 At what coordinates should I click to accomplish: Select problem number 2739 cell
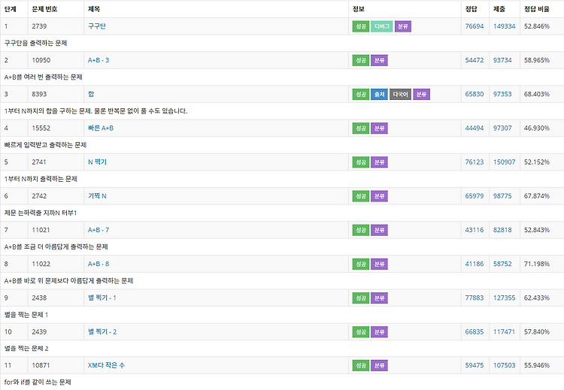tap(56, 26)
